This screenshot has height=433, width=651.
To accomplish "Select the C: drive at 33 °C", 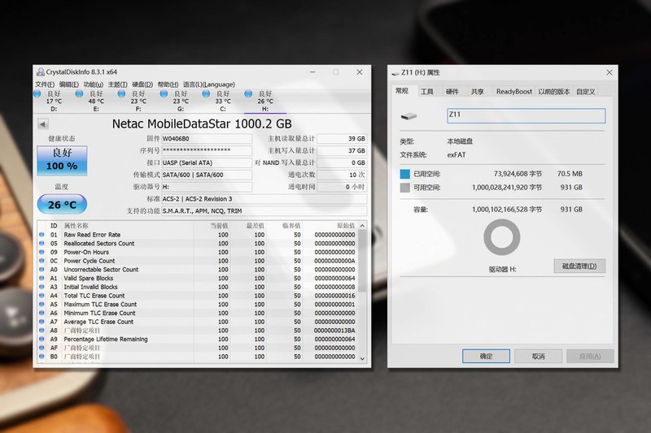I will pyautogui.click(x=223, y=100).
